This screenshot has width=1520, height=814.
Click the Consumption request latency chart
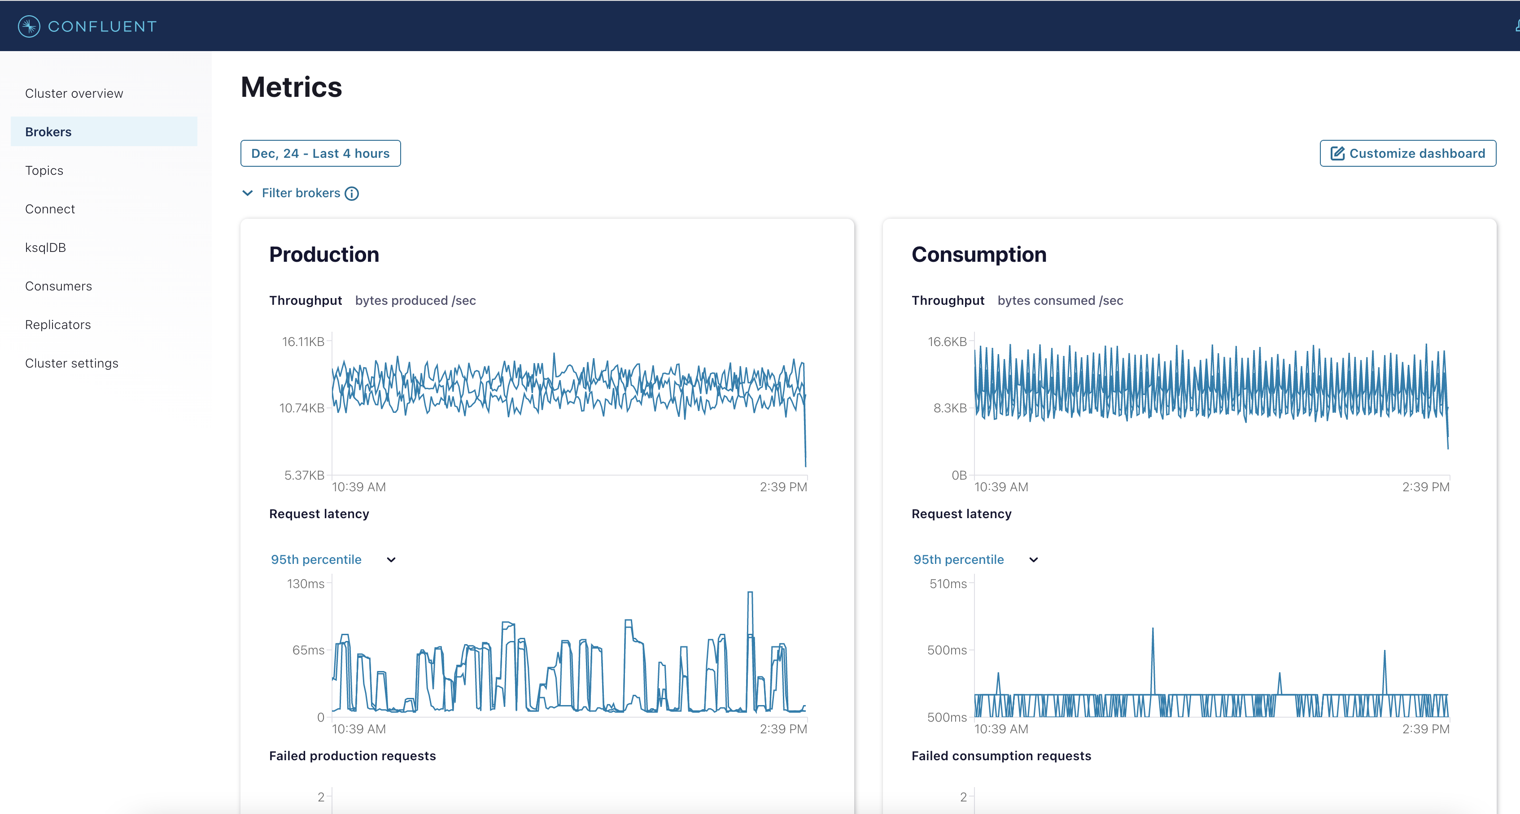pos(1211,648)
